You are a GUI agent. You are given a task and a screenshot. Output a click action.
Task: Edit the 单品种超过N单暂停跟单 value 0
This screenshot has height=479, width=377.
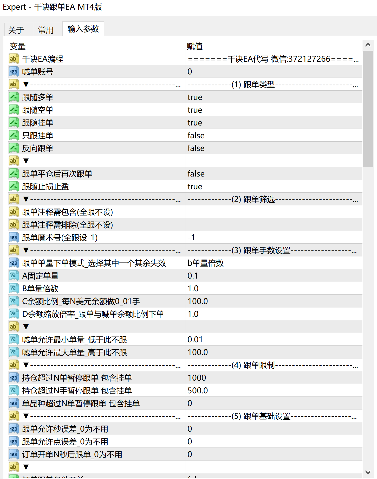(x=274, y=403)
